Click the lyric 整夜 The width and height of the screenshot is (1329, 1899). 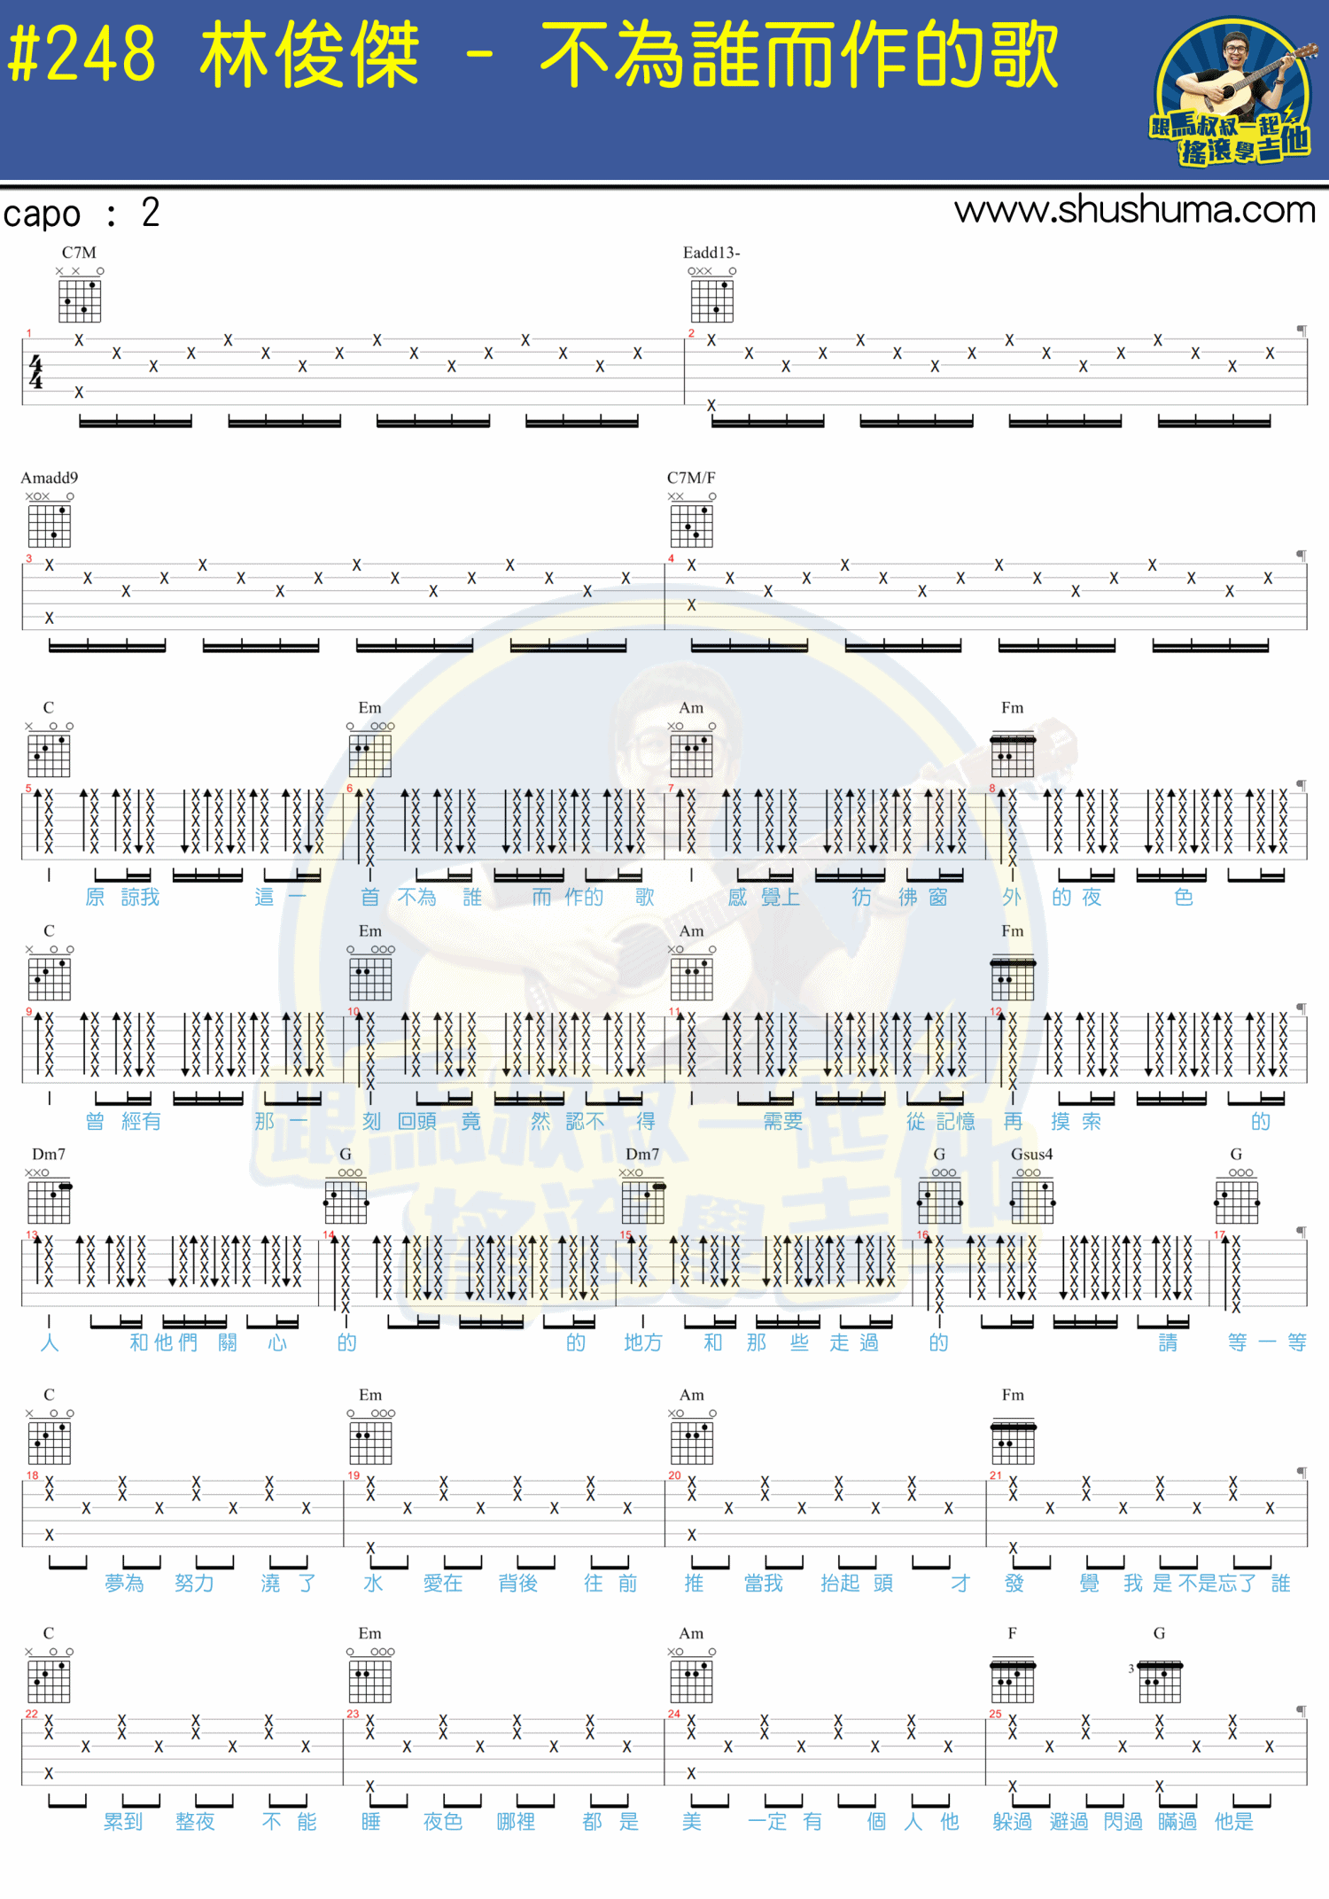[195, 1821]
